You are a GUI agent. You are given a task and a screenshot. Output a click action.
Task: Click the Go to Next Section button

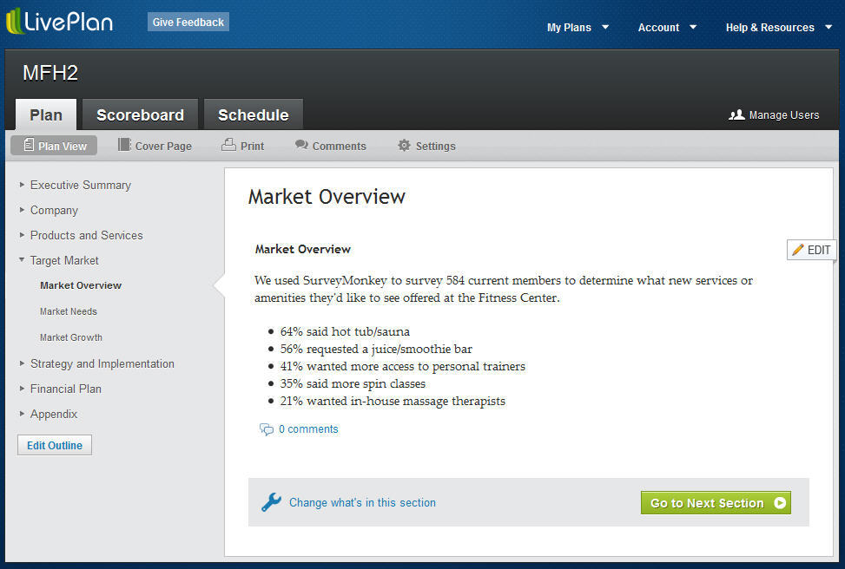point(715,502)
